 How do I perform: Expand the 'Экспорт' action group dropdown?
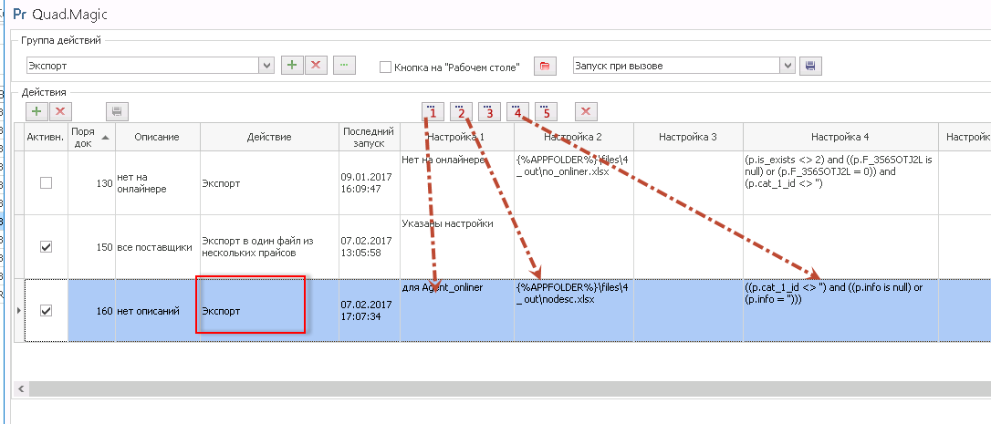266,65
